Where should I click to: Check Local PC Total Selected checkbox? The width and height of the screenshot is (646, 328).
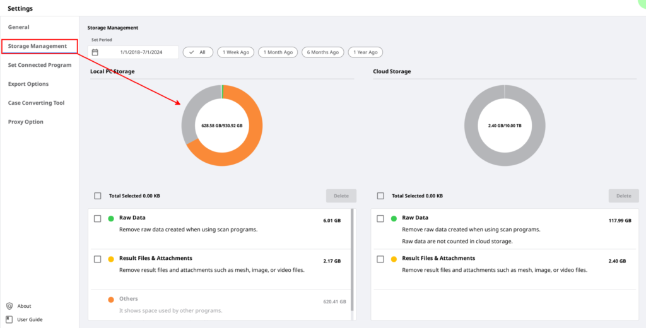click(x=98, y=196)
